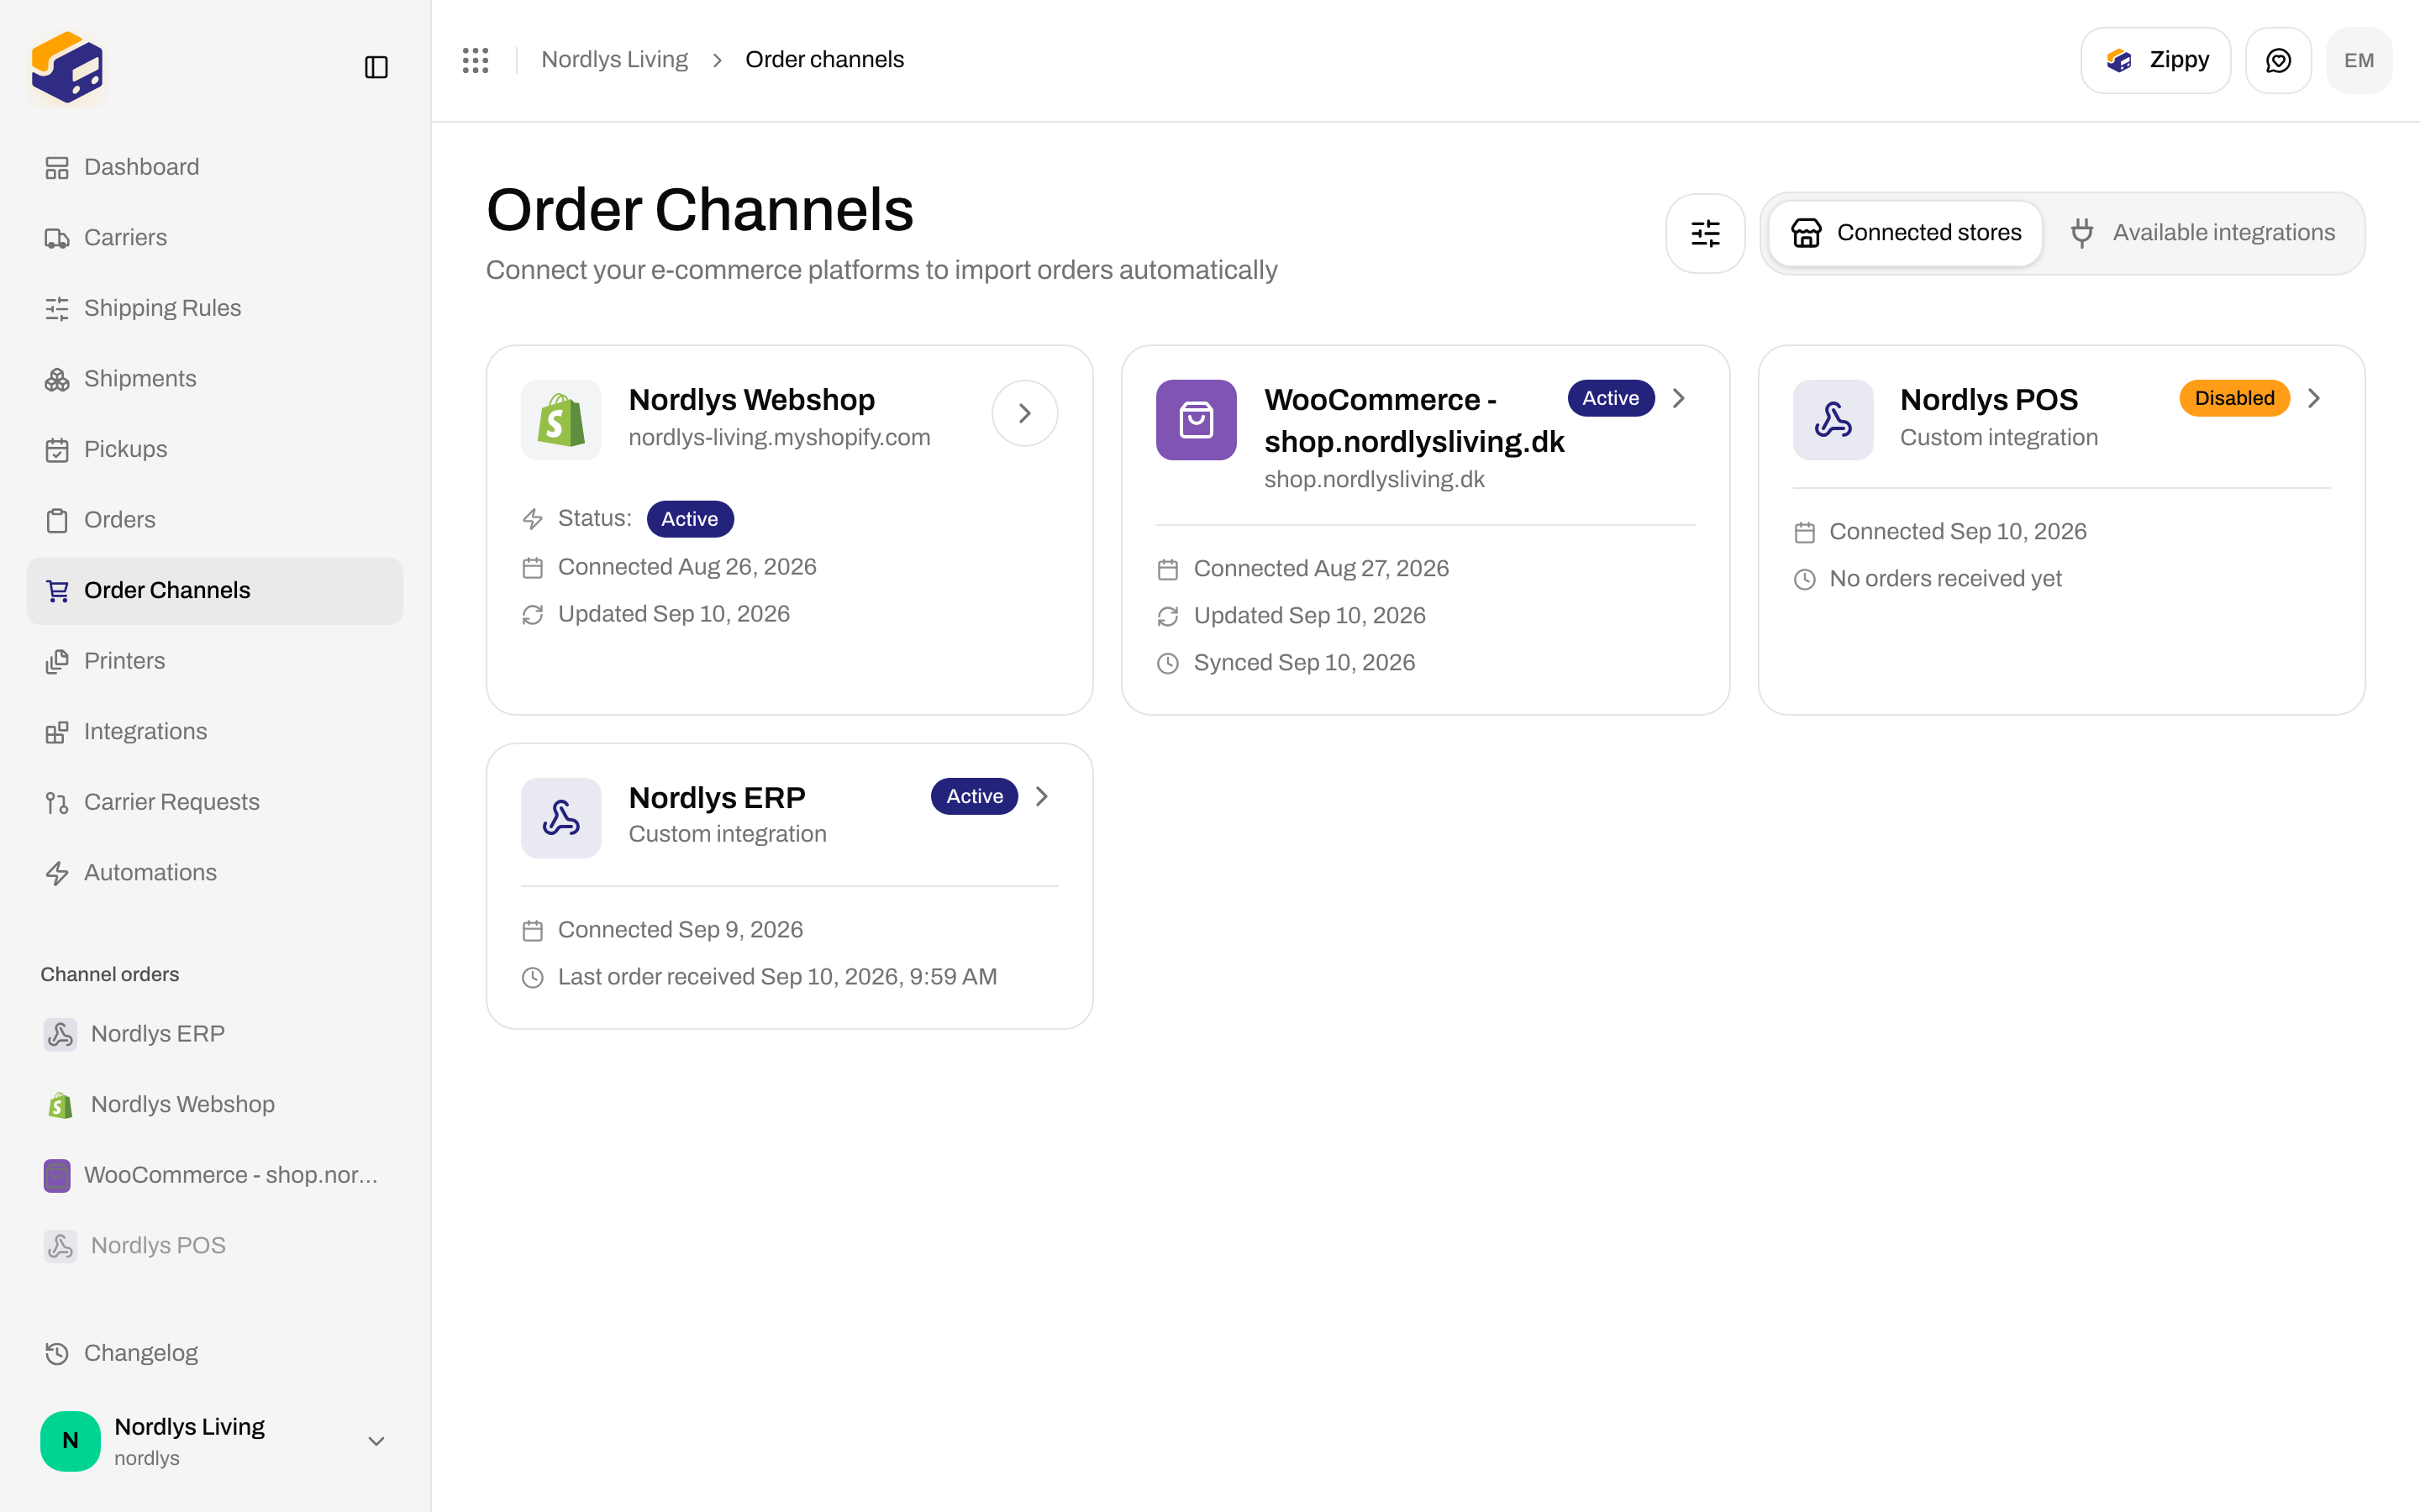Image resolution: width=2420 pixels, height=1512 pixels.
Task: Click the breadcrumb chevron separator
Action: [717, 60]
